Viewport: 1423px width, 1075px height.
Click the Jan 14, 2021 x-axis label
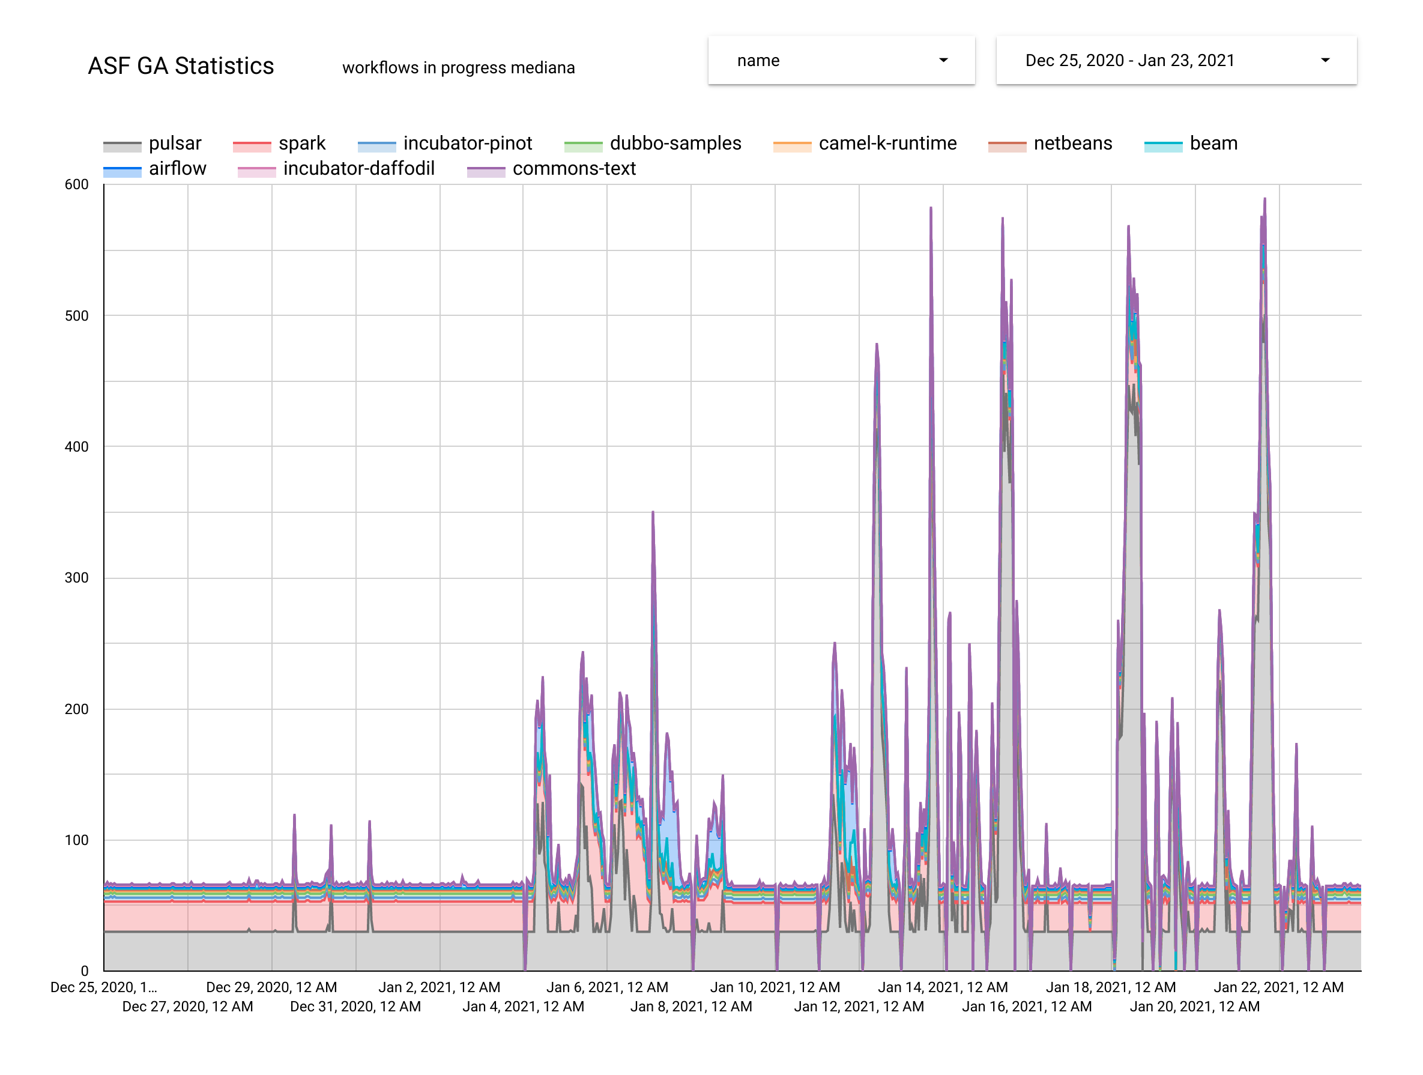(x=943, y=987)
